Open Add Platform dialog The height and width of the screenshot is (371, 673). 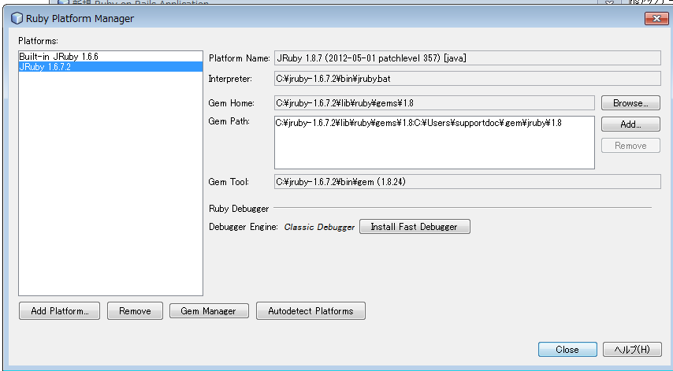point(59,311)
